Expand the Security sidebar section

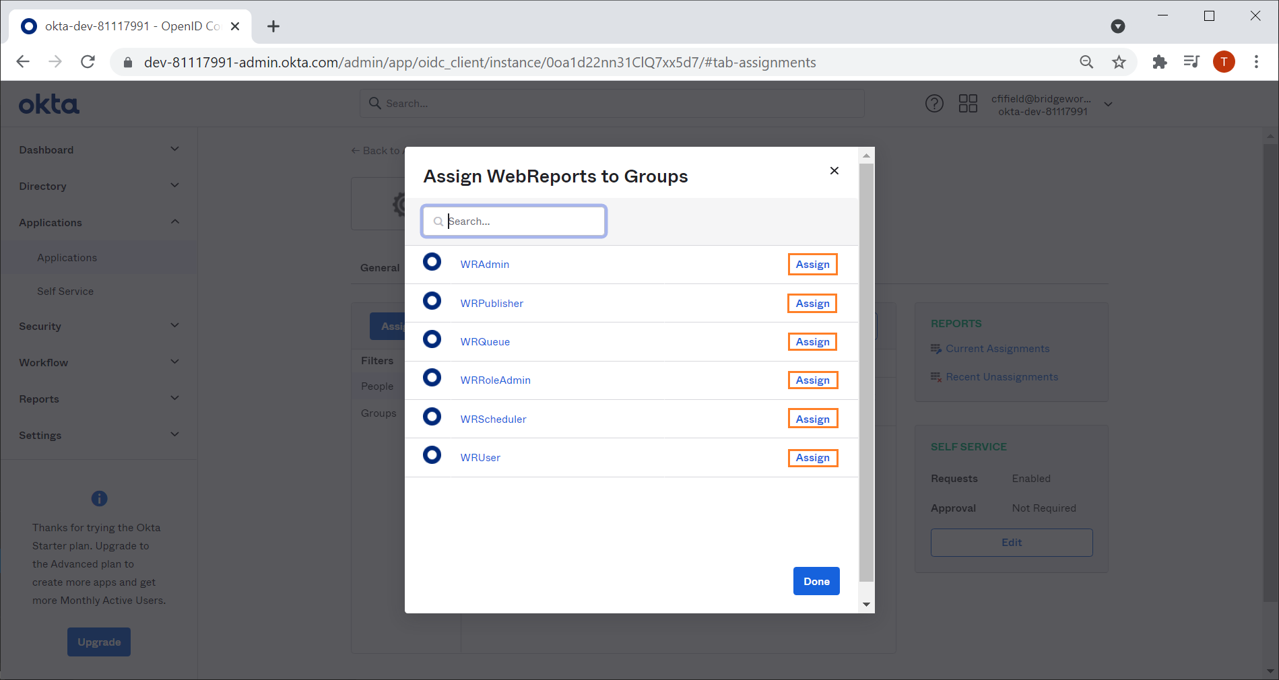coord(99,326)
